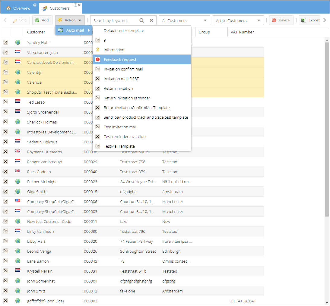Click the UK flag for Roymans Hussaarts

point(18,151)
